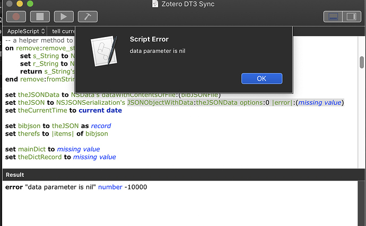The width and height of the screenshot is (366, 226).
Task: Click the Zotero DT3 Sync title document icon
Action: [155, 4]
